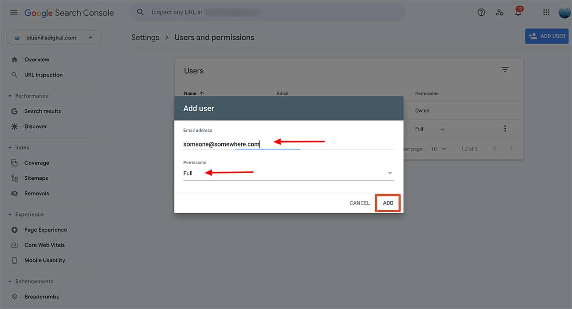Viewport: 572px width, 309px height.
Task: Open the hamburger navigation menu
Action: click(13, 12)
